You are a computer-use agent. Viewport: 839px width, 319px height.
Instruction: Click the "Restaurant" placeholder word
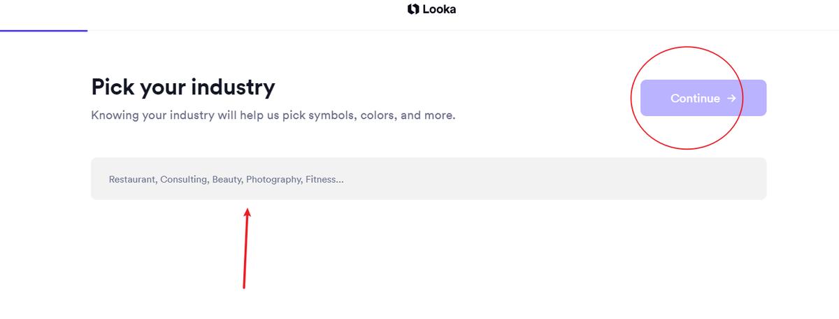tap(132, 180)
